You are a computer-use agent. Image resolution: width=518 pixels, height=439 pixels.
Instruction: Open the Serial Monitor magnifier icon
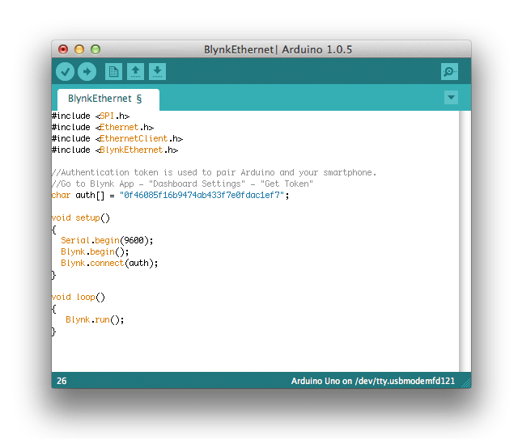(449, 72)
